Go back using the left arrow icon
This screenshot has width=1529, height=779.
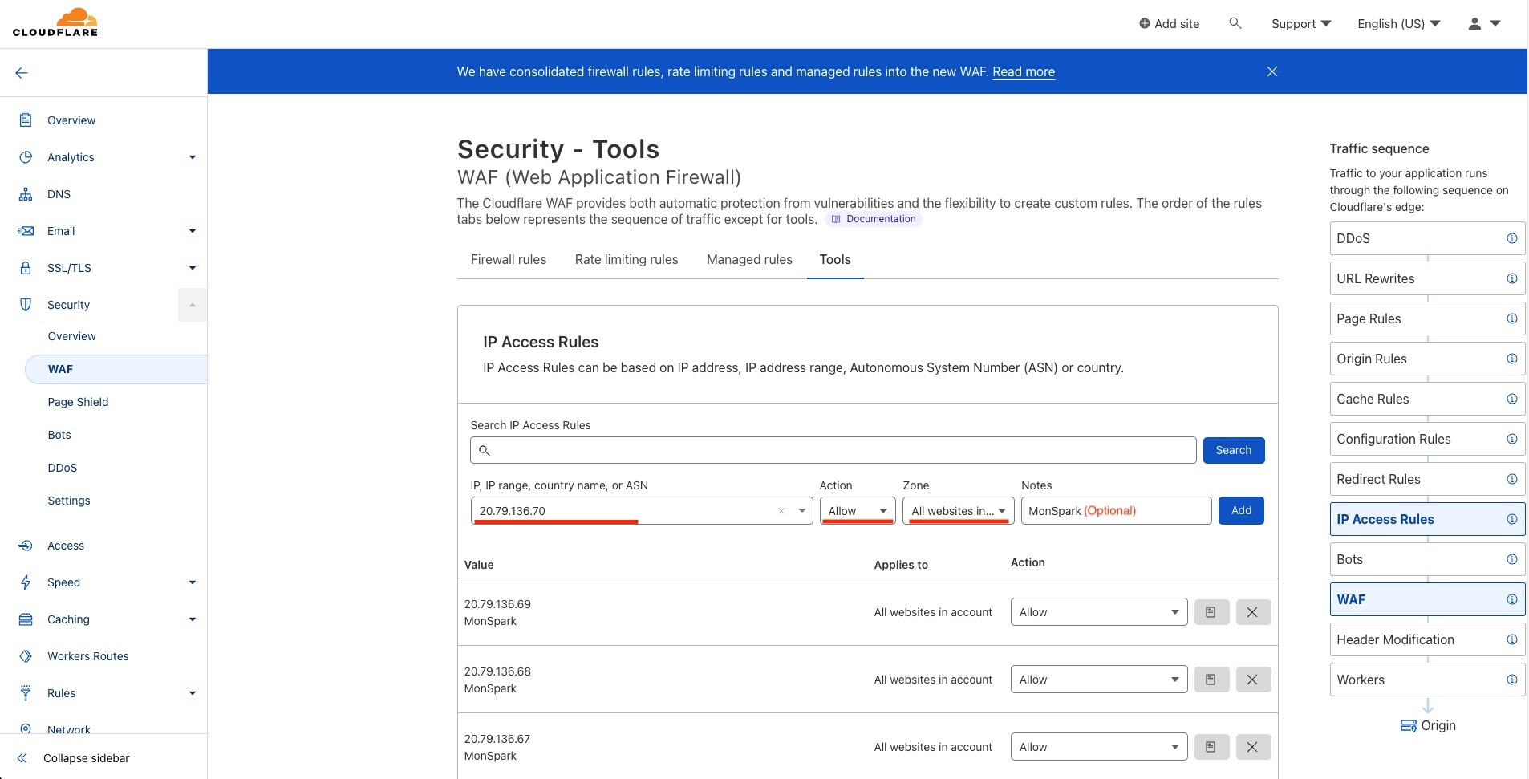tap(22, 73)
